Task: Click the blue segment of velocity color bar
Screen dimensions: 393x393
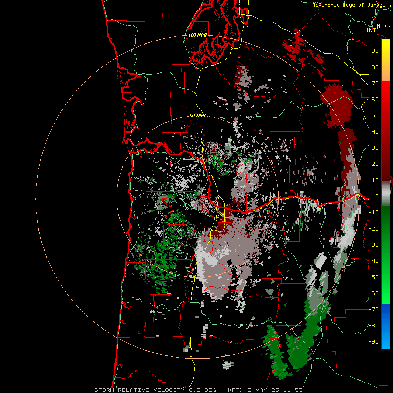Action: 386,327
